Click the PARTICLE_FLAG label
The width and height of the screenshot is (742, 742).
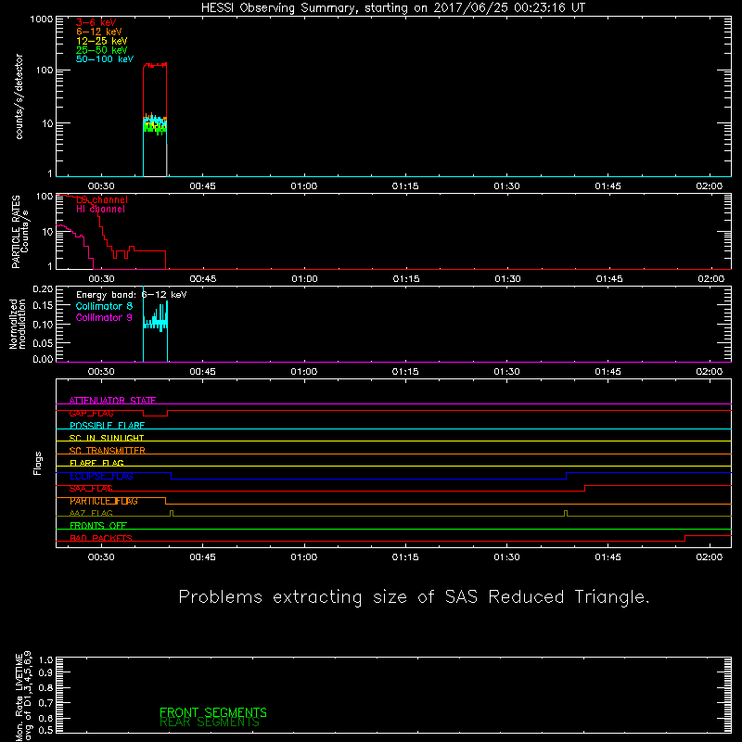click(104, 501)
